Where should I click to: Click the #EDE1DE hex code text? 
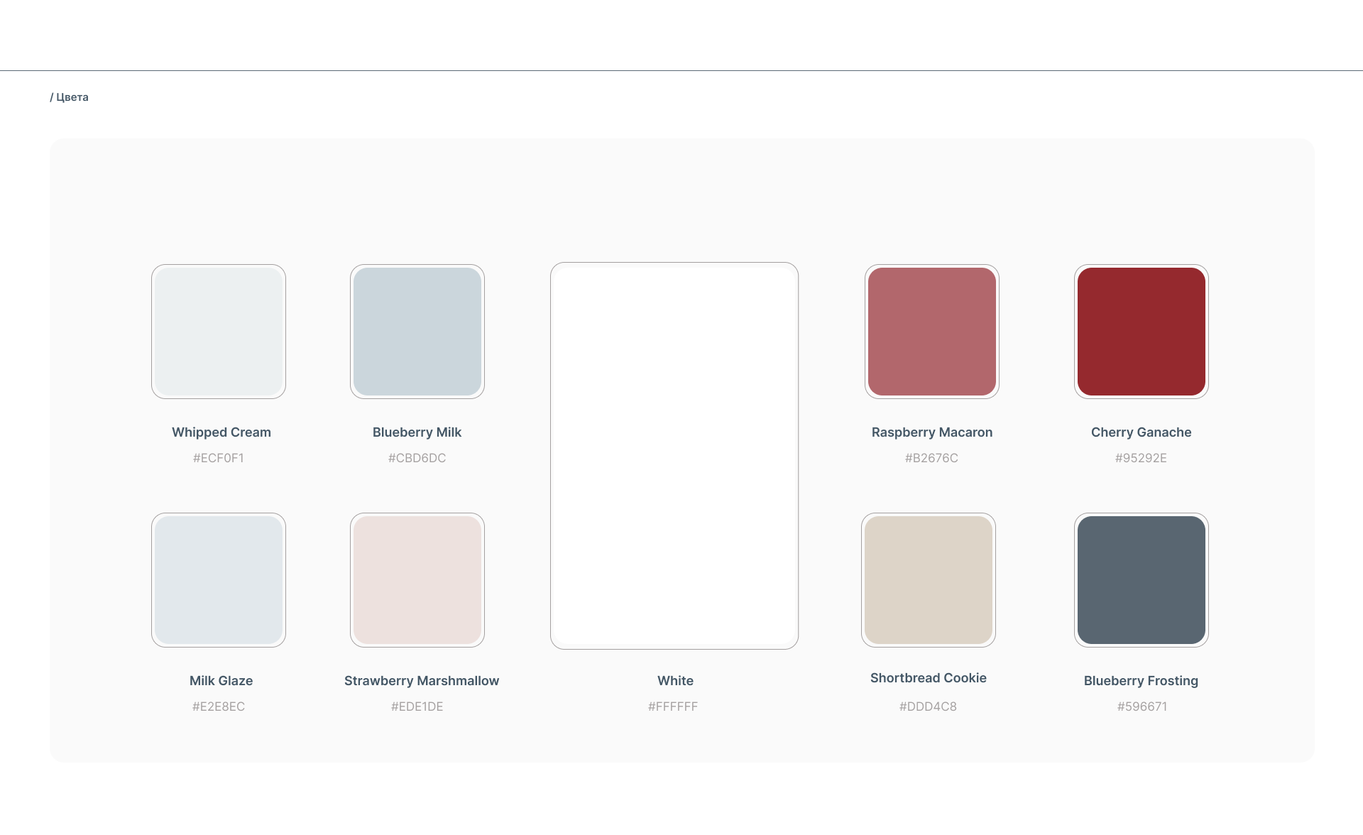click(417, 706)
